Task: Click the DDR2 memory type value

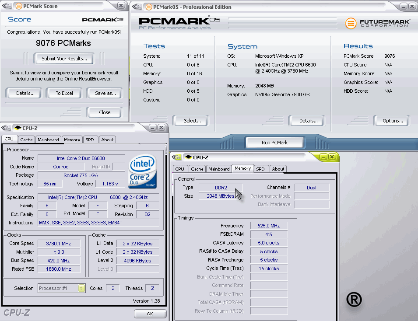Action: pyautogui.click(x=221, y=188)
